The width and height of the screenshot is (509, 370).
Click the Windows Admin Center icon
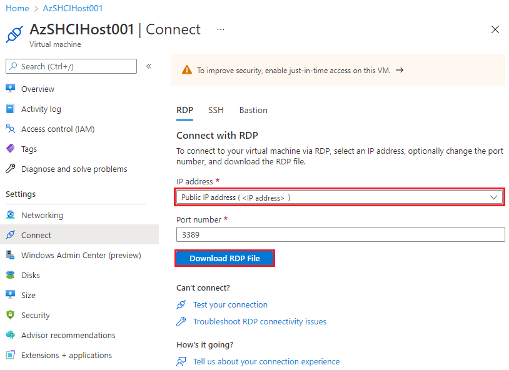coord(11,255)
